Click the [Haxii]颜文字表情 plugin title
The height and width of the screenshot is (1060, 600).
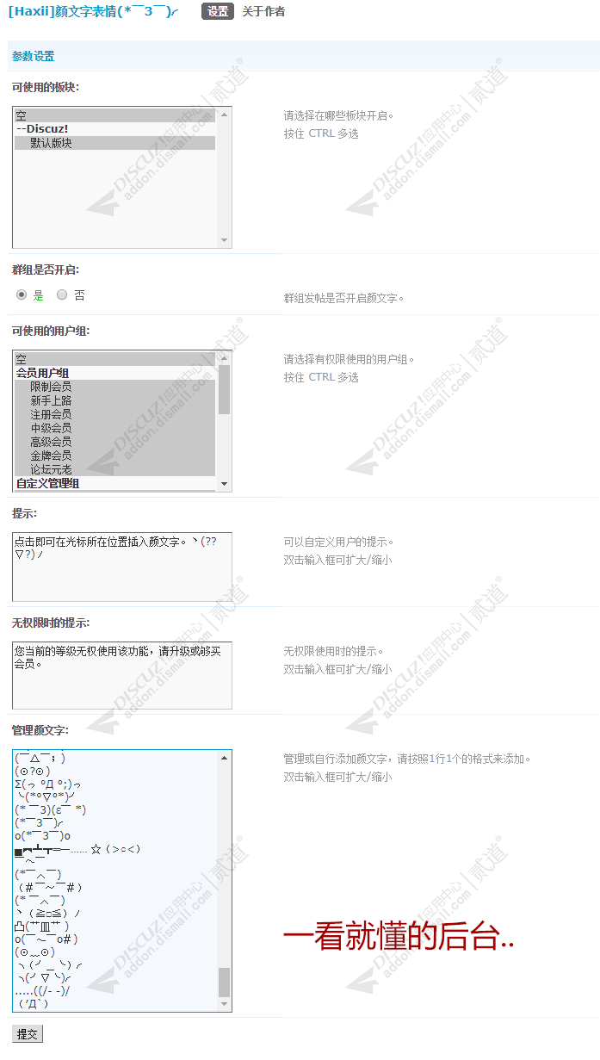[93, 11]
